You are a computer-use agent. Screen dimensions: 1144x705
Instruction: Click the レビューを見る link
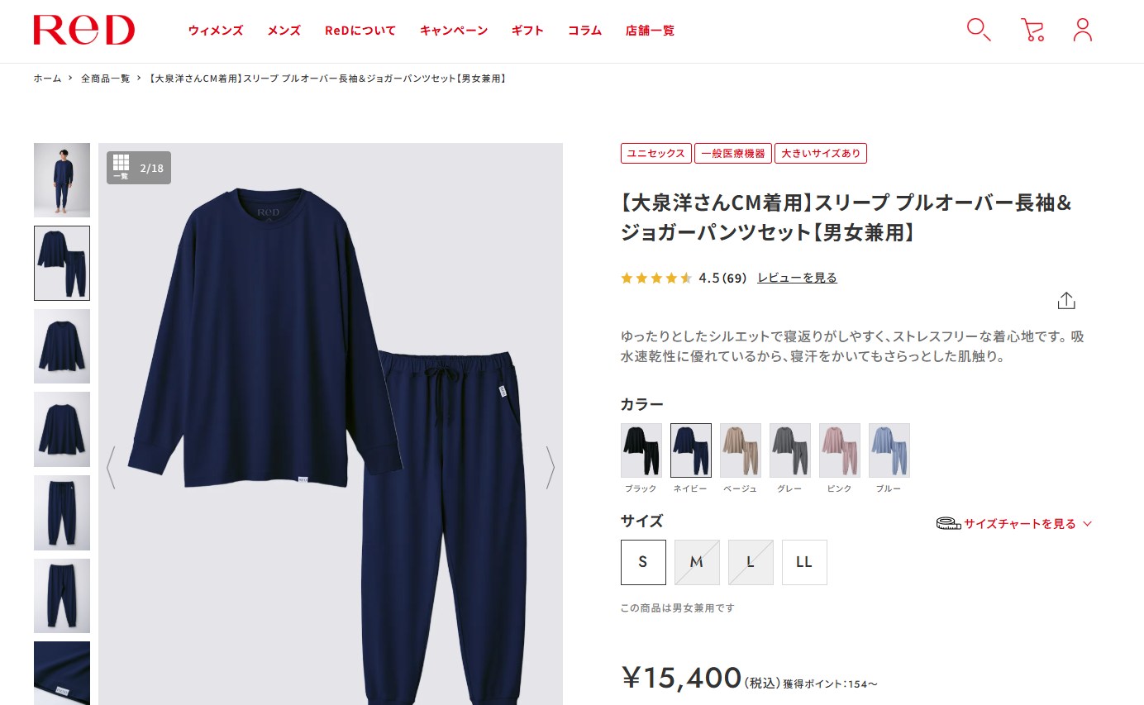click(x=797, y=278)
